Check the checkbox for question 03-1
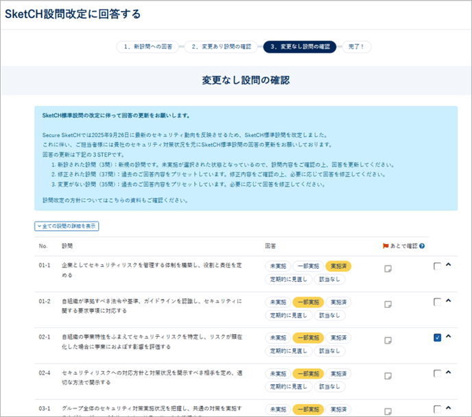Screen dimensions: 472x417 [x=437, y=409]
